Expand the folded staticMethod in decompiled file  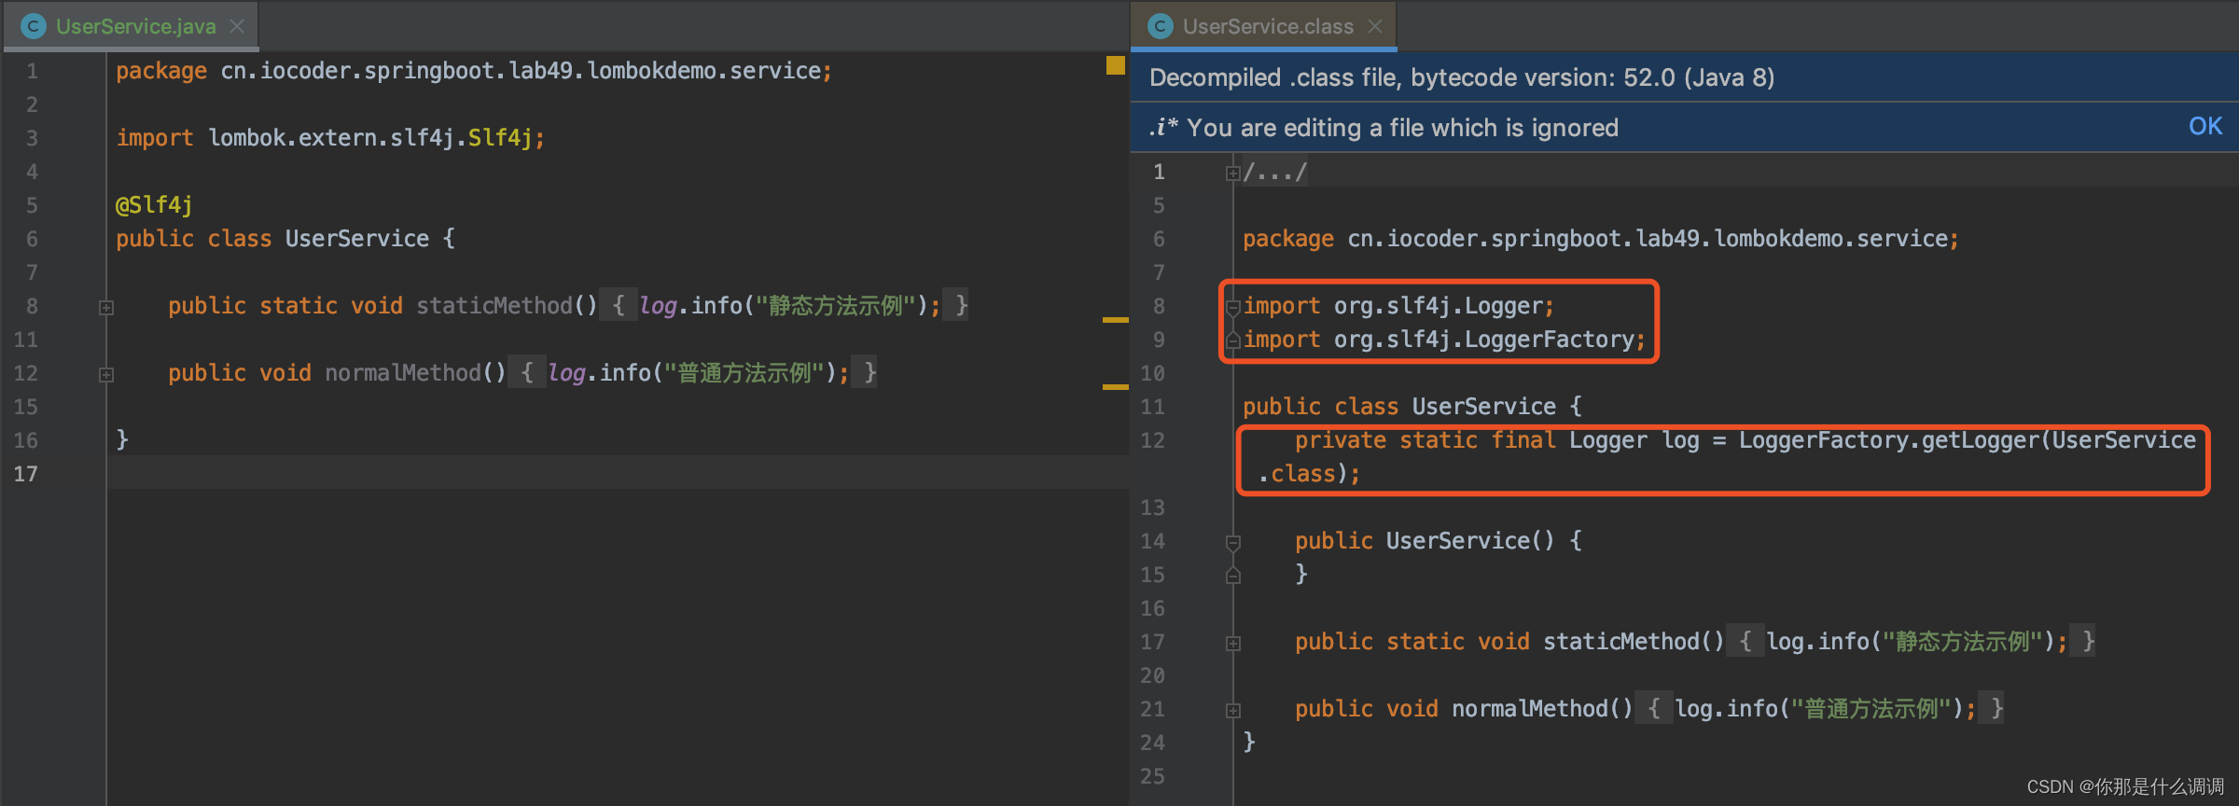1232,643
